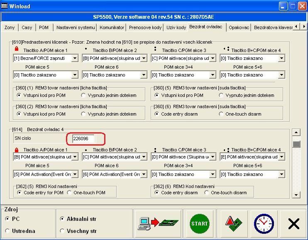Screen dimensions: 308x240
Task: Select the Ustredna source radio button
Action: point(7,231)
